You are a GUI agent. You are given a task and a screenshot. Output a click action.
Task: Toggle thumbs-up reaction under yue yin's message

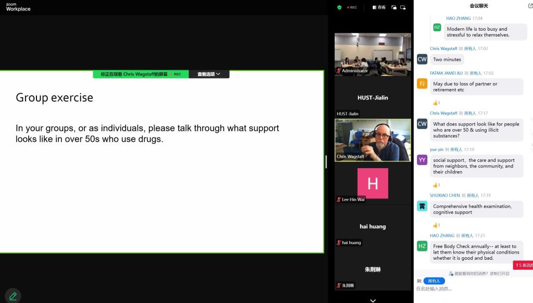436,185
